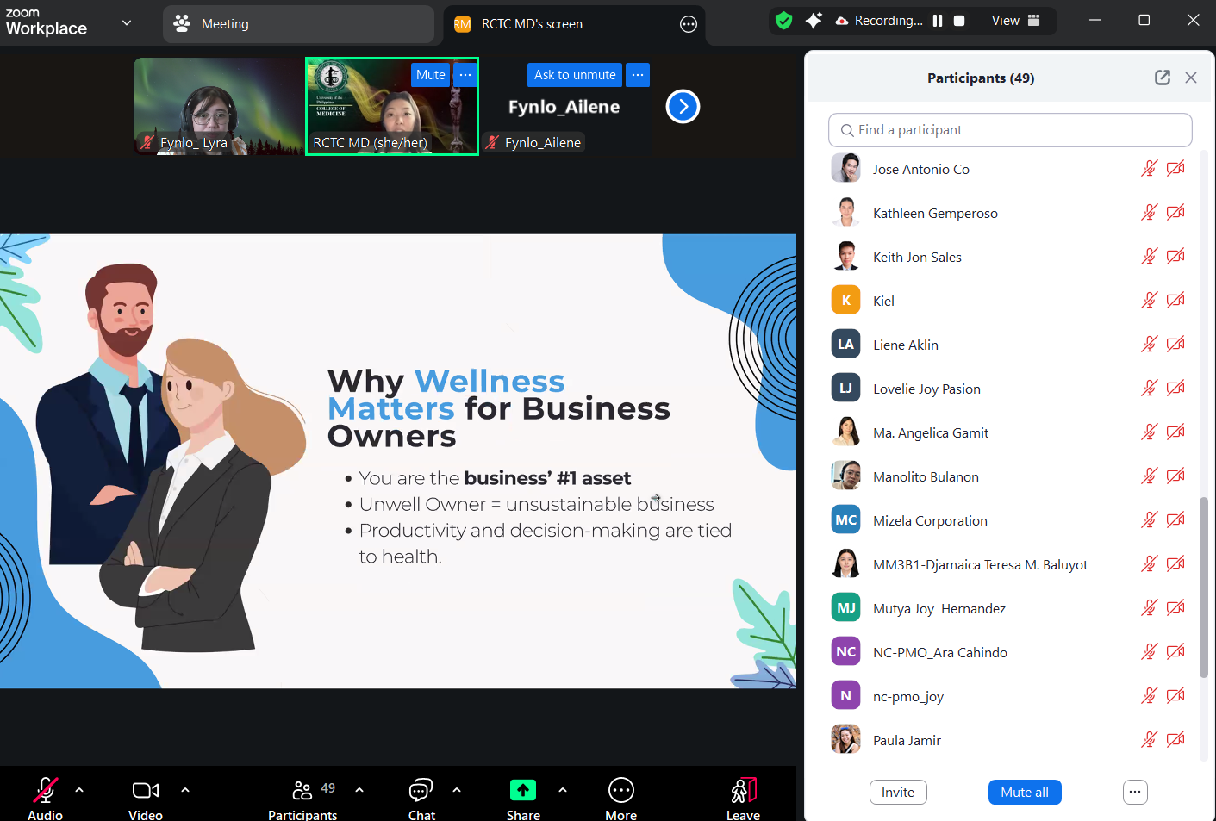This screenshot has width=1216, height=821.
Task: Click the Share Screen icon
Action: point(522,789)
